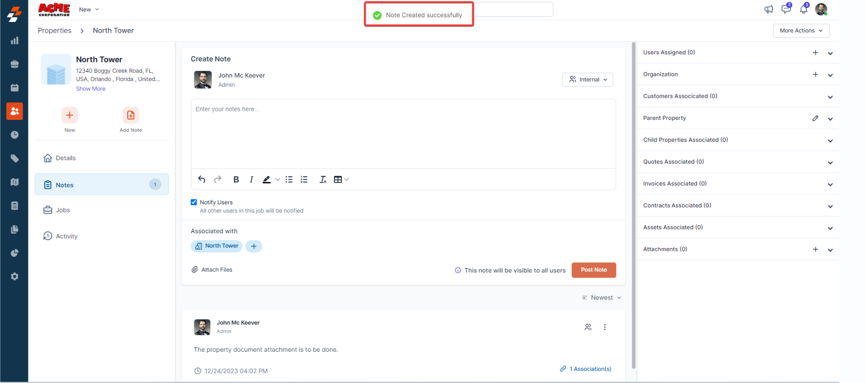Click the Add Note icon button
Screen dimensions: 866x383
coord(131,115)
